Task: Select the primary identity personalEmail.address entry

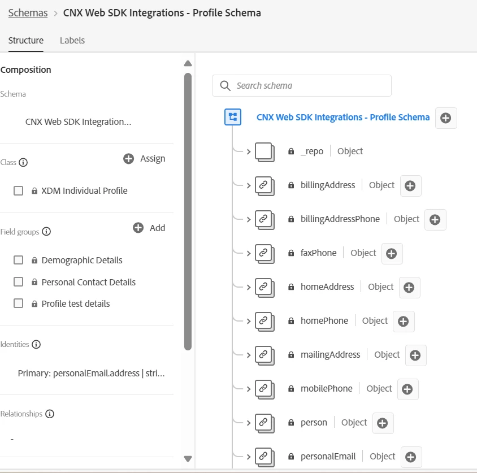Action: [91, 374]
